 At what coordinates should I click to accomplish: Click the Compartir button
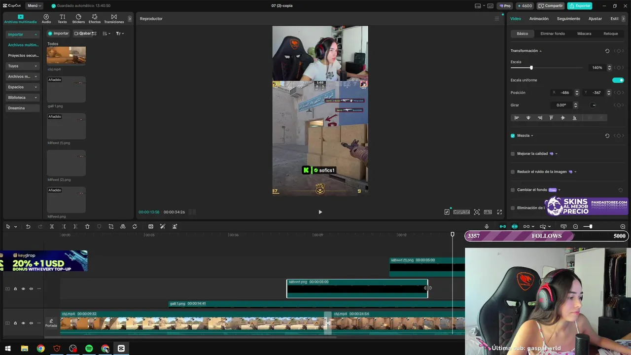click(x=550, y=5)
